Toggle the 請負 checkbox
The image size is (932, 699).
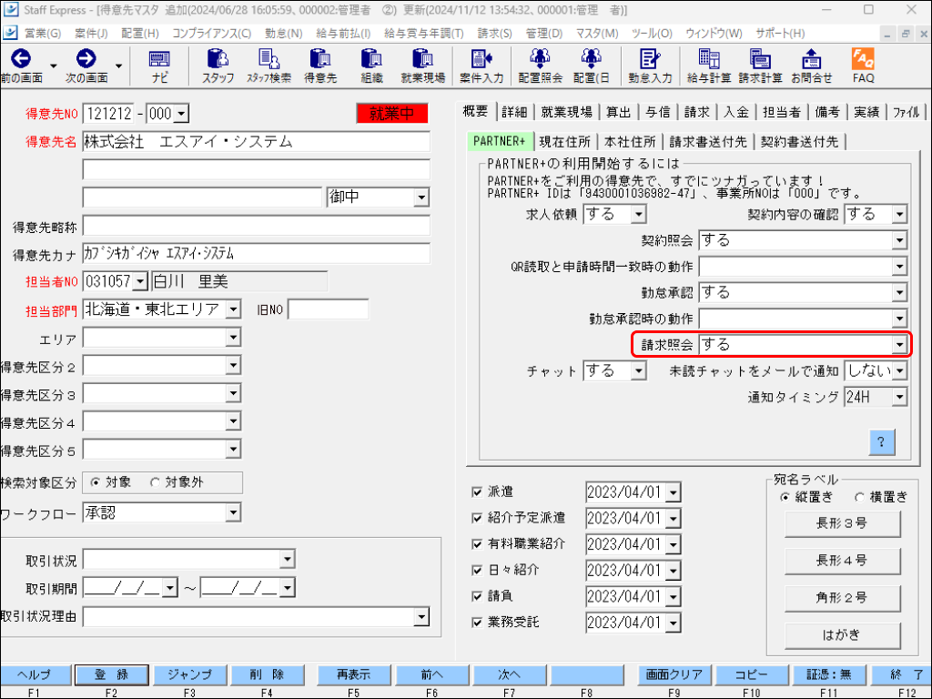click(x=476, y=596)
